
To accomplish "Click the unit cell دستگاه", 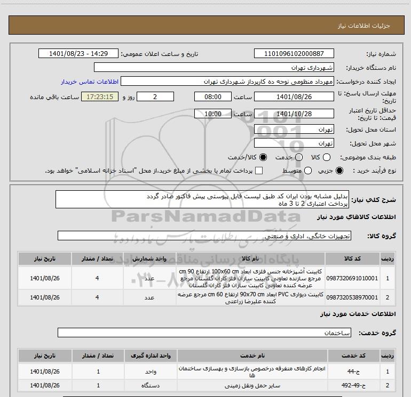I will [x=151, y=385].
